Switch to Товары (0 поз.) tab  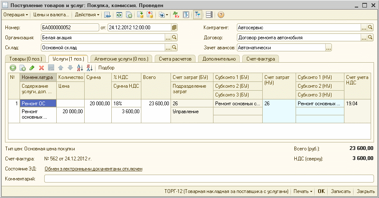pyautogui.click(x=25, y=59)
